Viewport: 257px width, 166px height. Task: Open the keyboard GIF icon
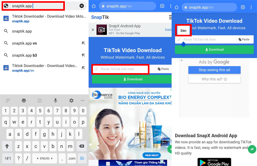click(x=40, y=100)
